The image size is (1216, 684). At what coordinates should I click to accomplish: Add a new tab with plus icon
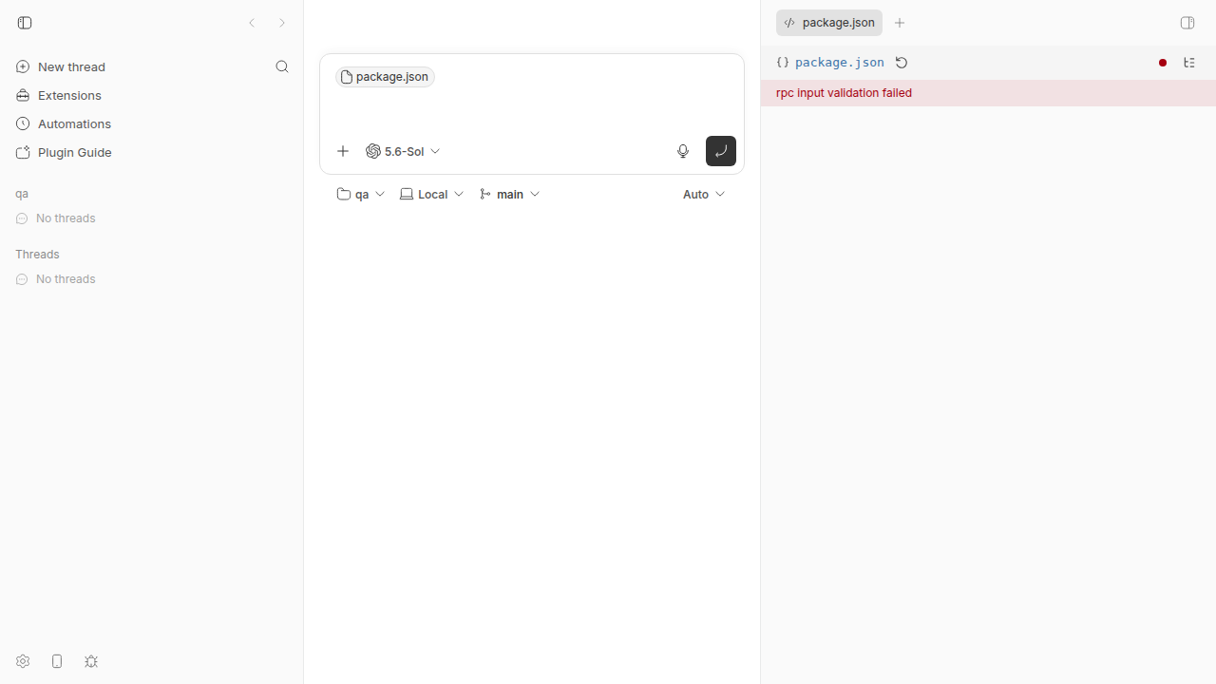tap(900, 23)
